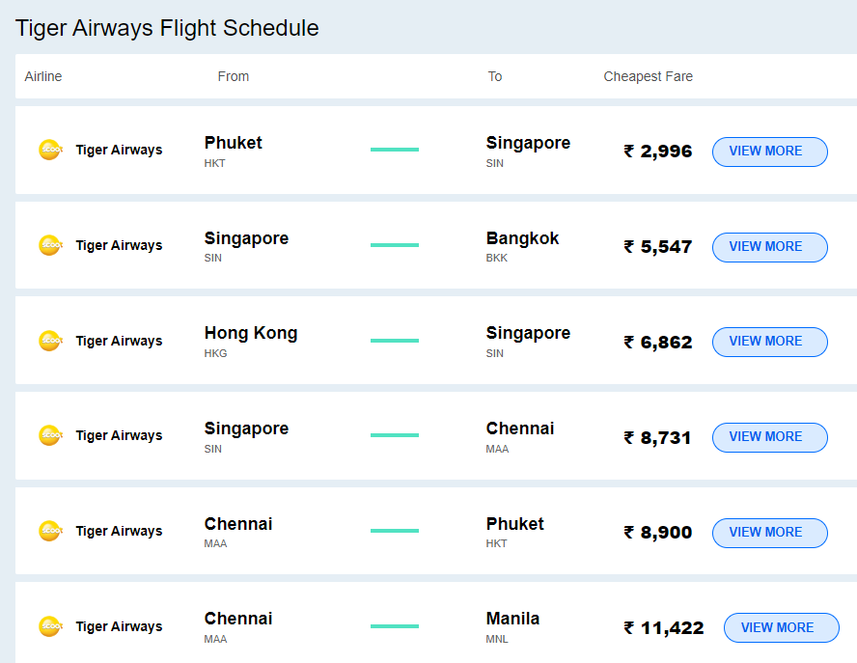Click the ₹ 2,996 fare price

point(658,152)
